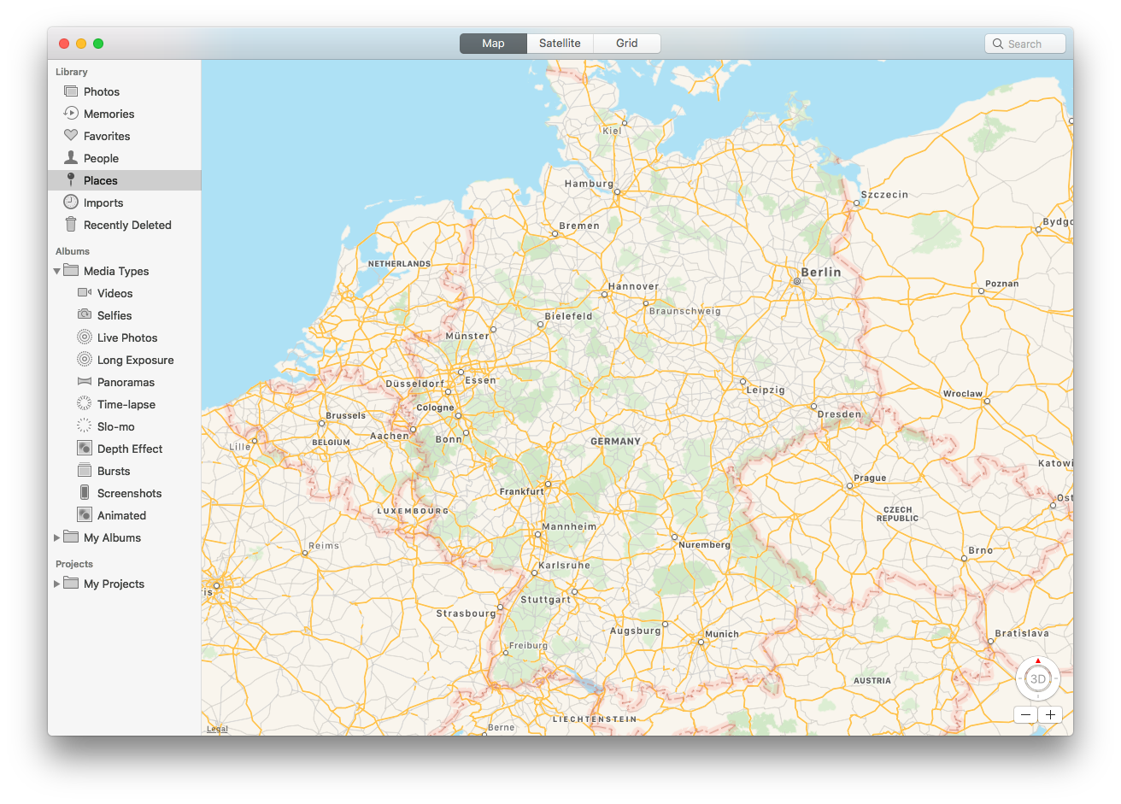The image size is (1121, 804).
Task: Zoom in the map with plus button
Action: click(x=1050, y=715)
